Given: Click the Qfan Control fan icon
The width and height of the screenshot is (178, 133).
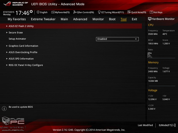Looking at the screenshot, I should pyautogui.click(x=75, y=12).
